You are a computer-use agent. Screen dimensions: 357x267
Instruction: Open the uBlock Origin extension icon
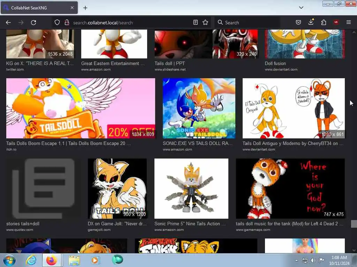[336, 22]
